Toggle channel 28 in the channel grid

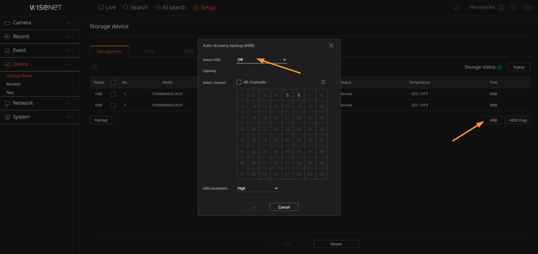point(276,129)
